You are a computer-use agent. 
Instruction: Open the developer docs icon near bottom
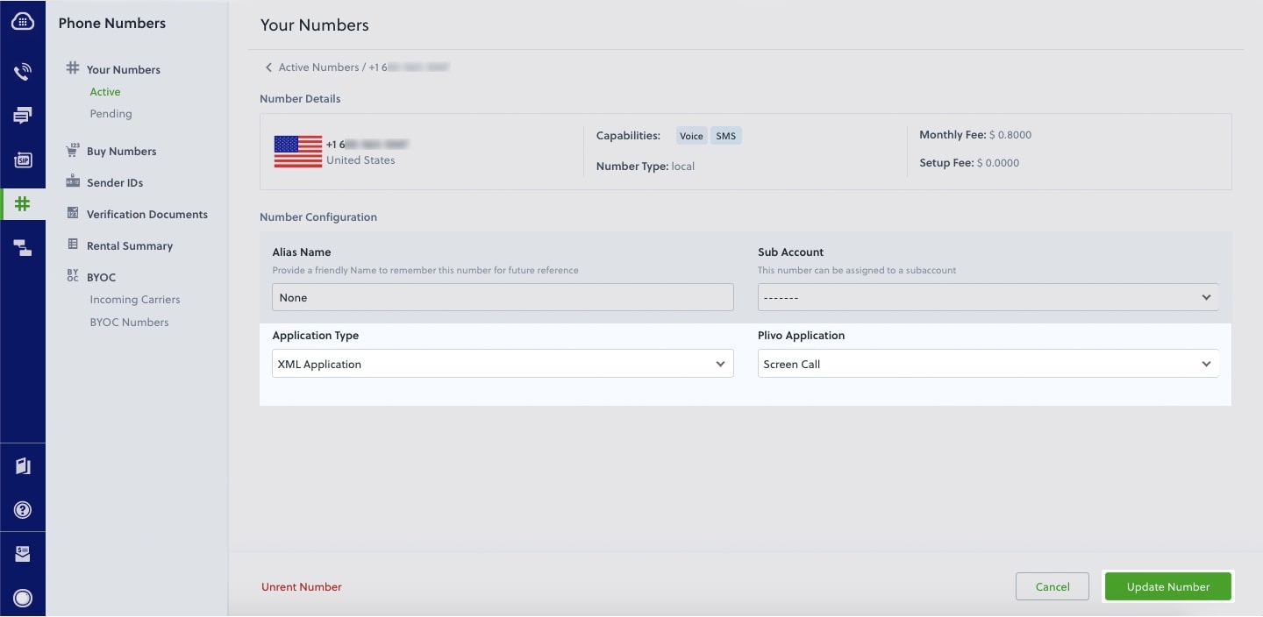[x=22, y=465]
